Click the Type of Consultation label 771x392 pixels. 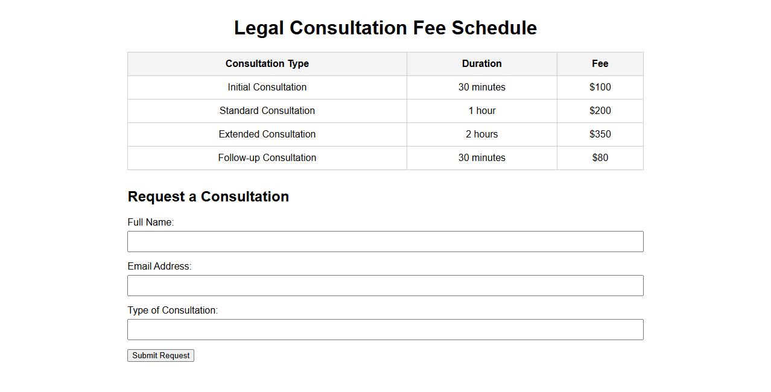tap(173, 311)
